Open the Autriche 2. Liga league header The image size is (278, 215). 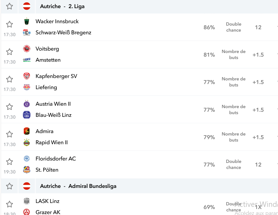tap(62, 6)
